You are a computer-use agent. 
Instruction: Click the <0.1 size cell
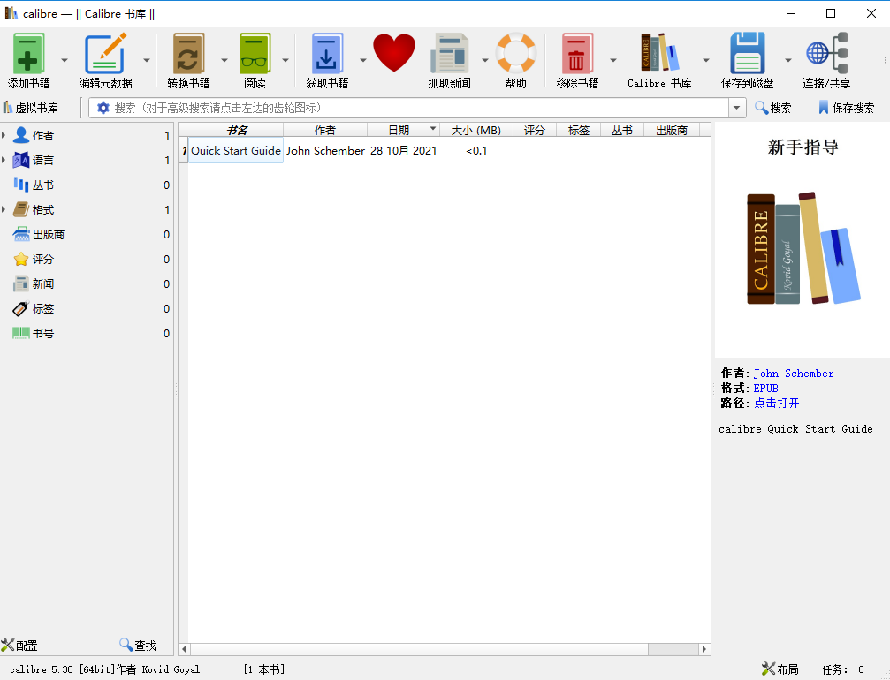(x=476, y=150)
